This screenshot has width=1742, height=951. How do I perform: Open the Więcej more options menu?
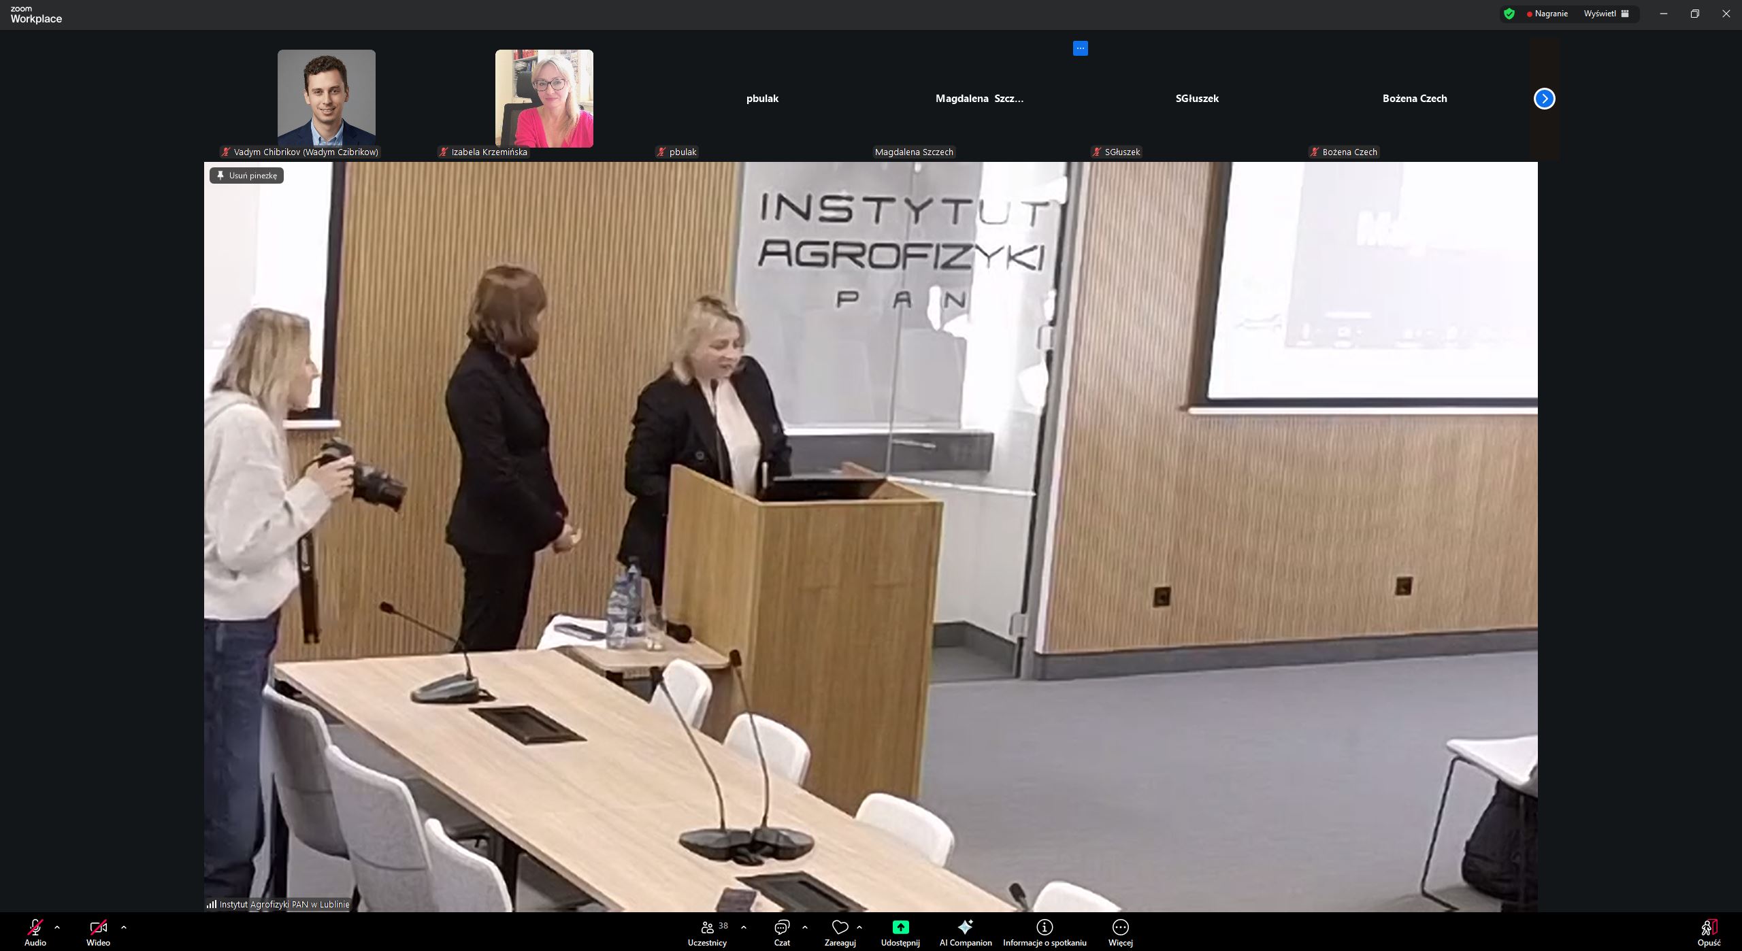(1120, 928)
